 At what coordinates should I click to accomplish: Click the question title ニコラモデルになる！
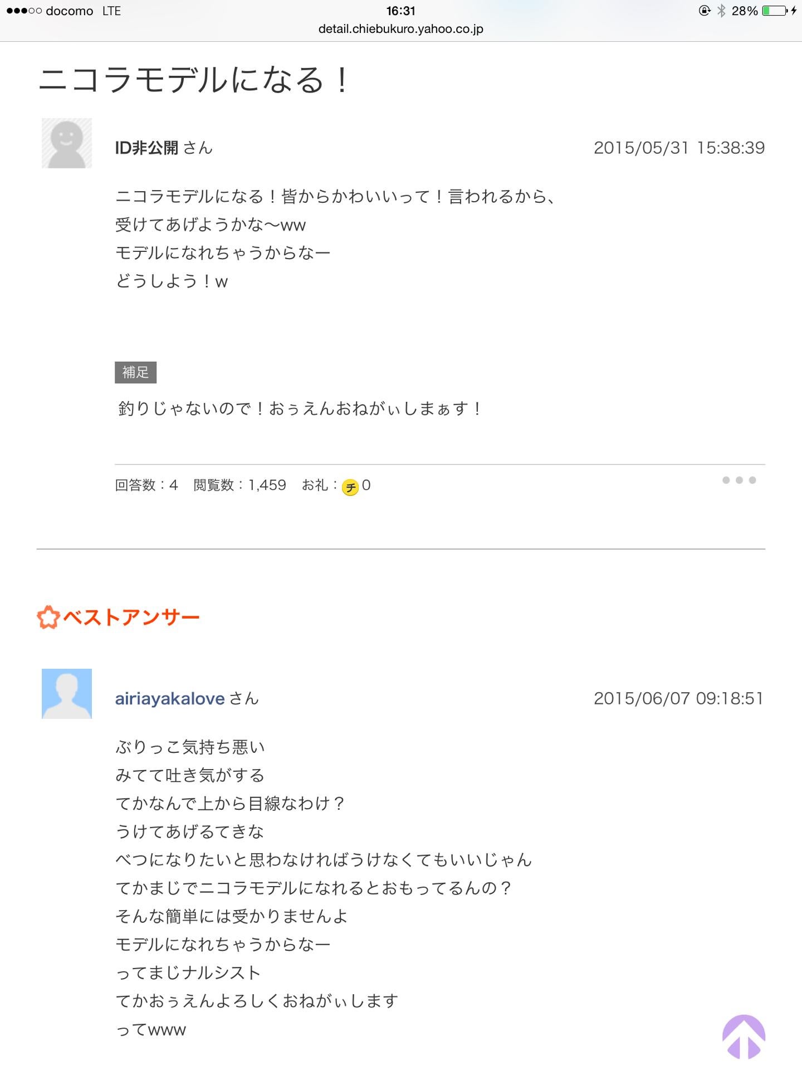click(195, 81)
